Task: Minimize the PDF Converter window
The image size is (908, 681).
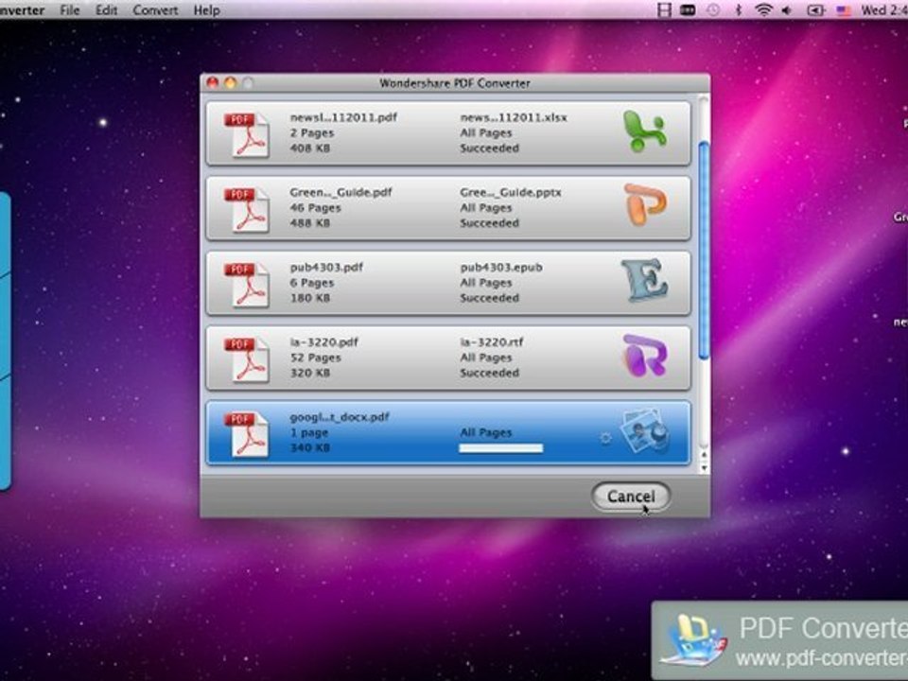Action: pyautogui.click(x=230, y=83)
